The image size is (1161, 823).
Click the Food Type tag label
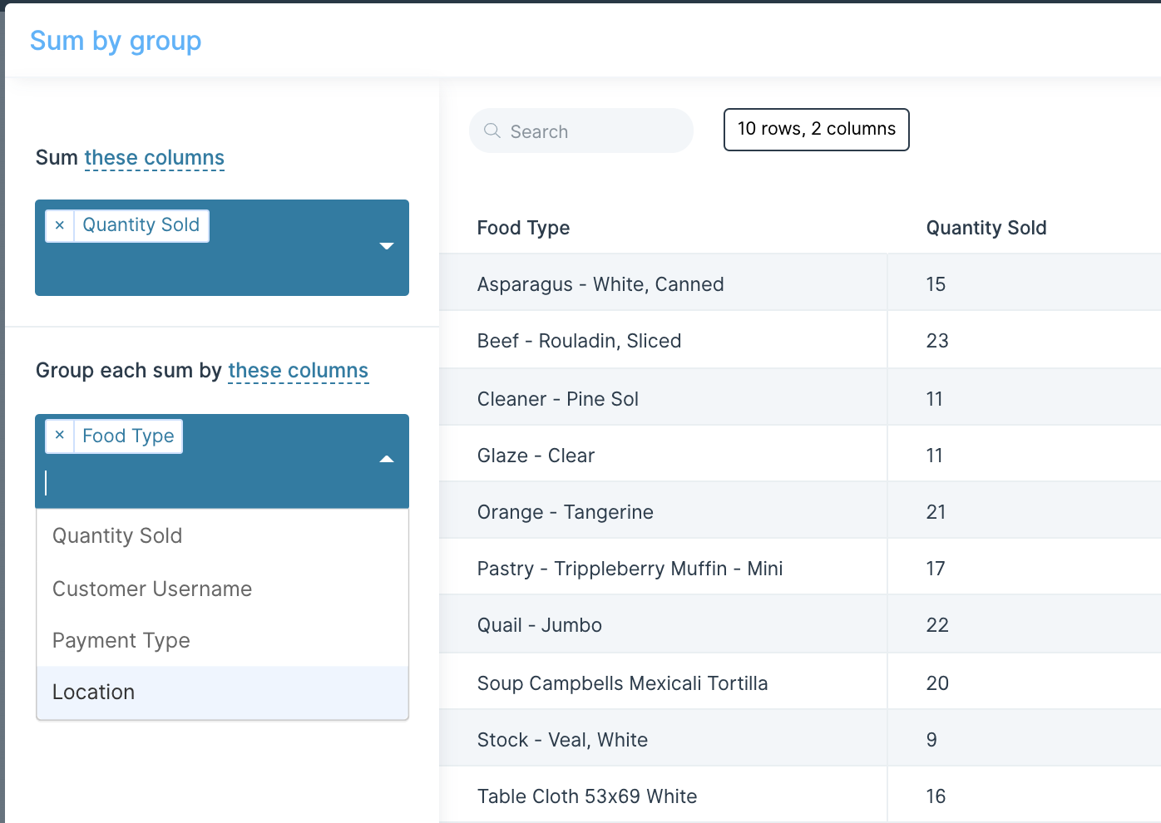click(128, 436)
